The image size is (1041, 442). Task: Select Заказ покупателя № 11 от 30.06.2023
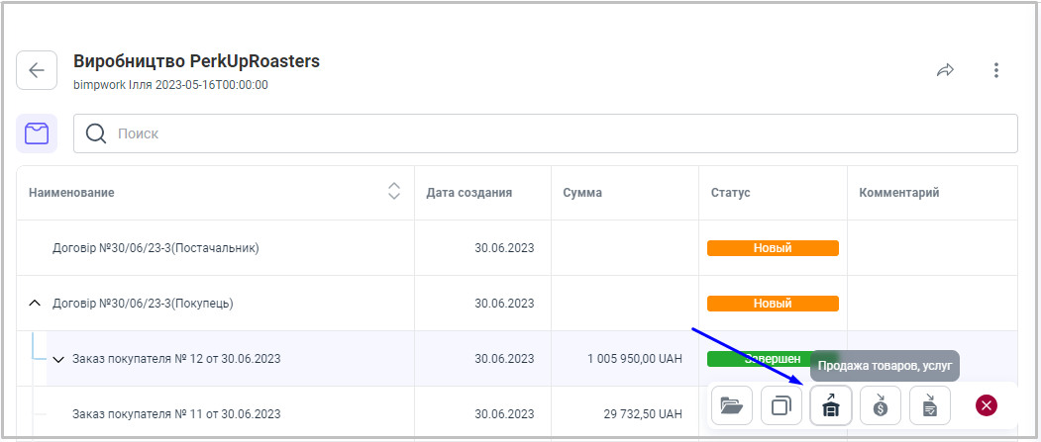tap(176, 414)
